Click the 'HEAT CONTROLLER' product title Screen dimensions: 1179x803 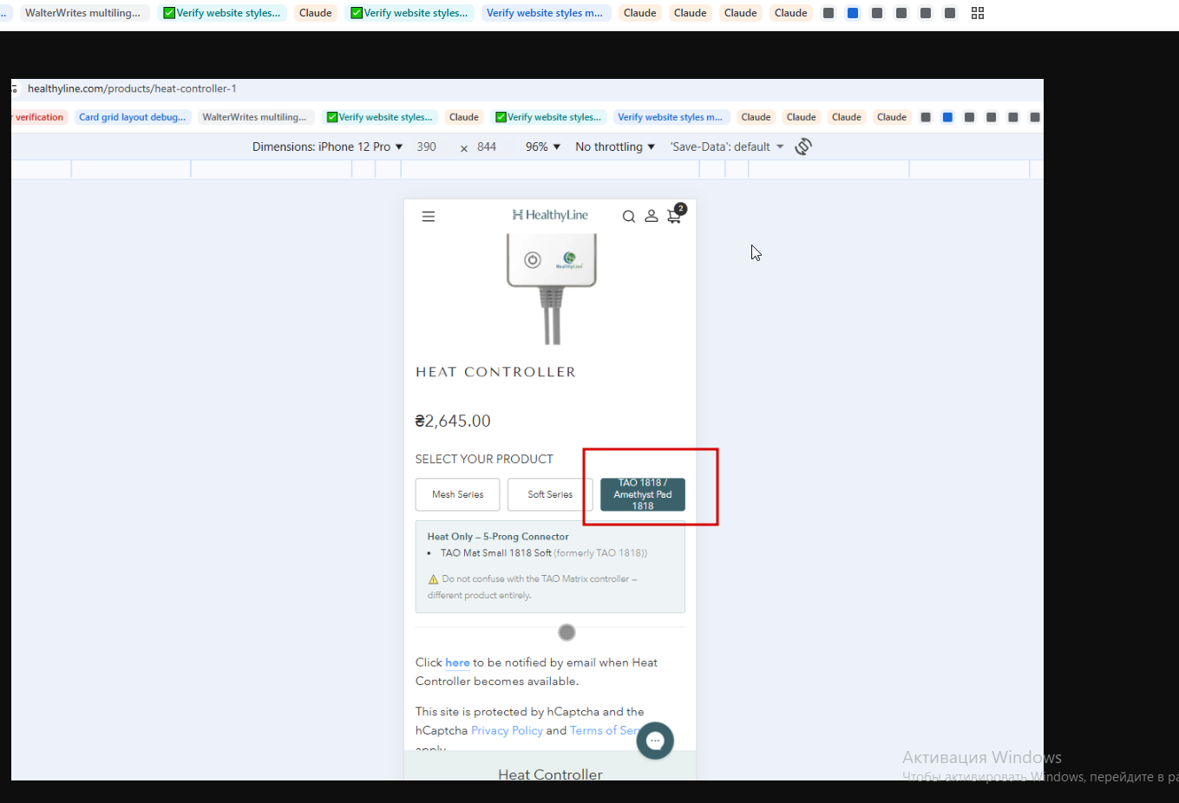click(x=495, y=372)
